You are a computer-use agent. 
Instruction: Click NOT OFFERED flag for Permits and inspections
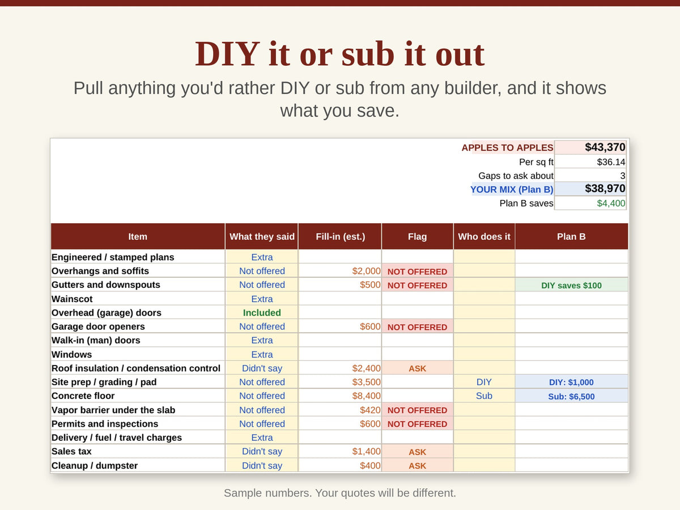[418, 423]
